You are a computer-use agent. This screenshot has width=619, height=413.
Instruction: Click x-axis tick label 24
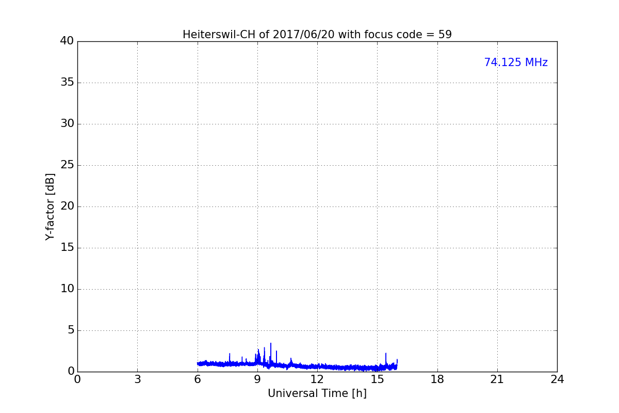point(557,379)
